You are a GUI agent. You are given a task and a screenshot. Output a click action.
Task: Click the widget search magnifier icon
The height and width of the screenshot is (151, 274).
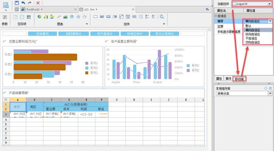coord(162,17)
